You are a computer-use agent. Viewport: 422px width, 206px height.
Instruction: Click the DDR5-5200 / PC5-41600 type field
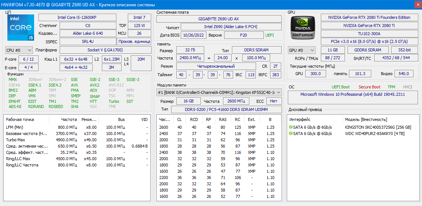coord(226,109)
